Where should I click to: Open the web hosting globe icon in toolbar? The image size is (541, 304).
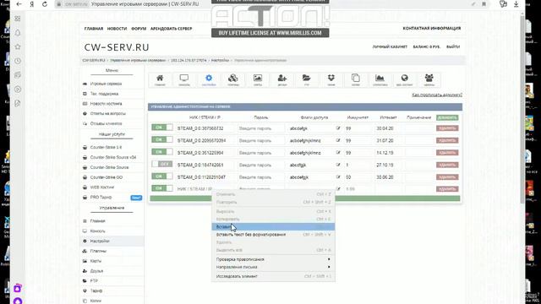(x=404, y=80)
